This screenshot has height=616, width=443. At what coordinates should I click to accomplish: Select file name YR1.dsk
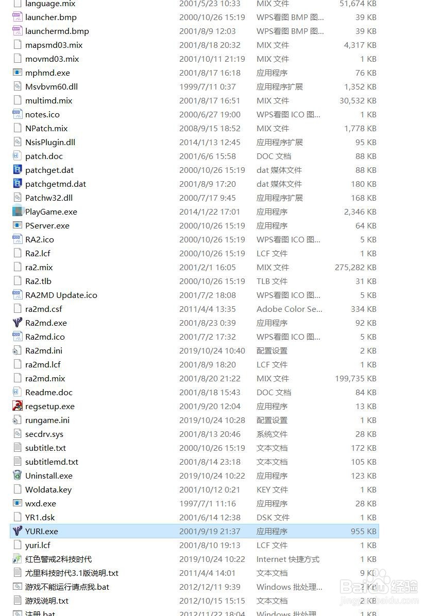[x=40, y=517]
